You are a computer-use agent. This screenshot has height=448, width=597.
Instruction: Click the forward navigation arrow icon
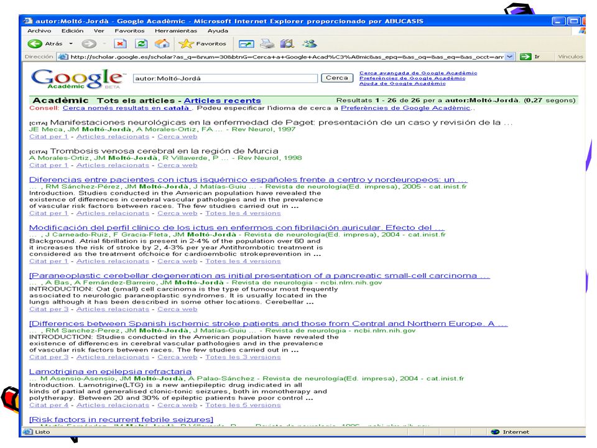tap(89, 44)
